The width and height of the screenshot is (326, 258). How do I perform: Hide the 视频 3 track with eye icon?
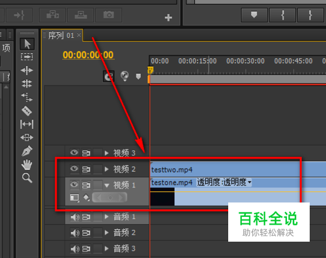[74, 152]
